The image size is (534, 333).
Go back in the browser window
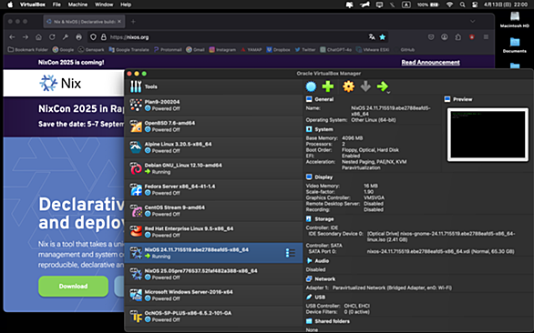(12, 37)
